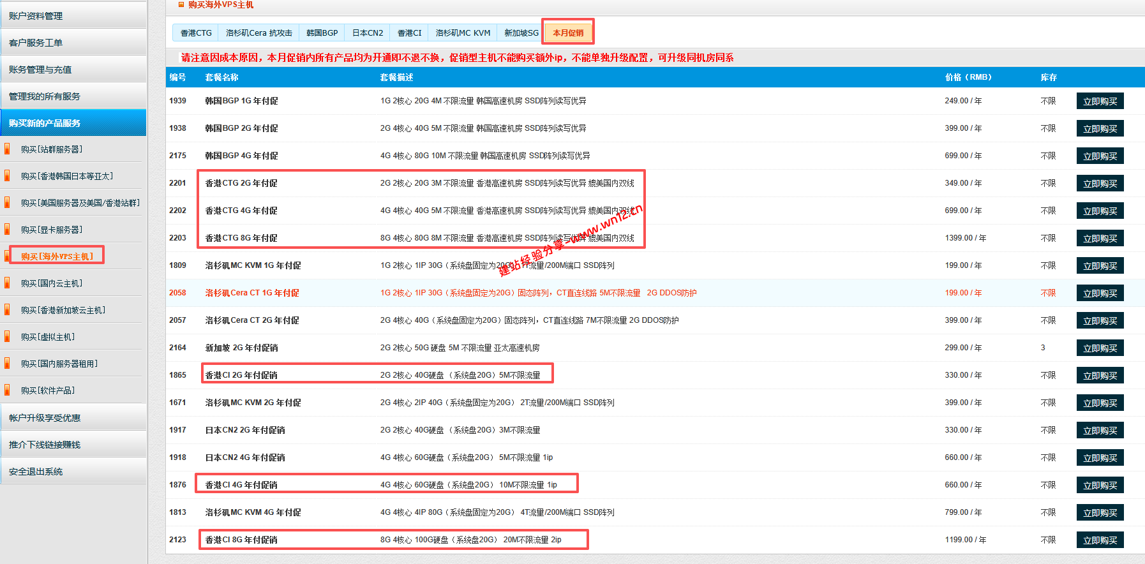
Task: Buy 香港CI 4G 年付促销 plan
Action: pos(1100,486)
